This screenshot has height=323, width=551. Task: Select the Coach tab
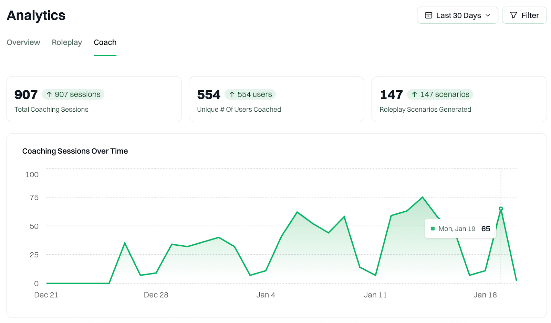[x=105, y=42]
